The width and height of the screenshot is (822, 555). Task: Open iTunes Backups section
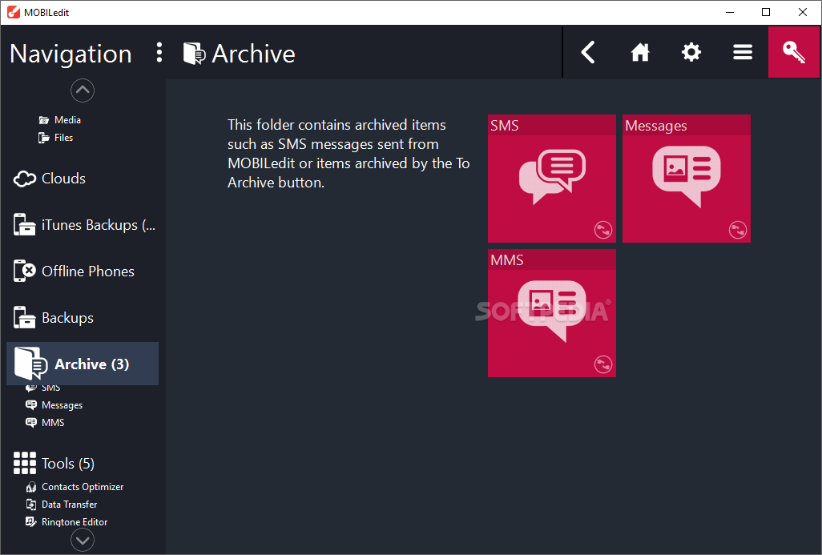click(x=84, y=225)
